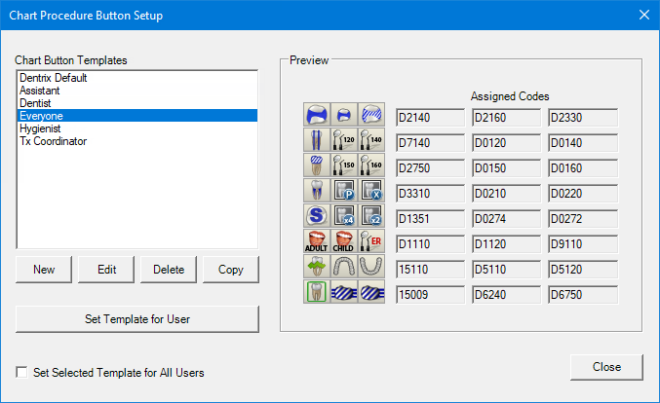Click the exam icon labeled 120
Viewport: 660px width, 403px height.
(x=344, y=139)
